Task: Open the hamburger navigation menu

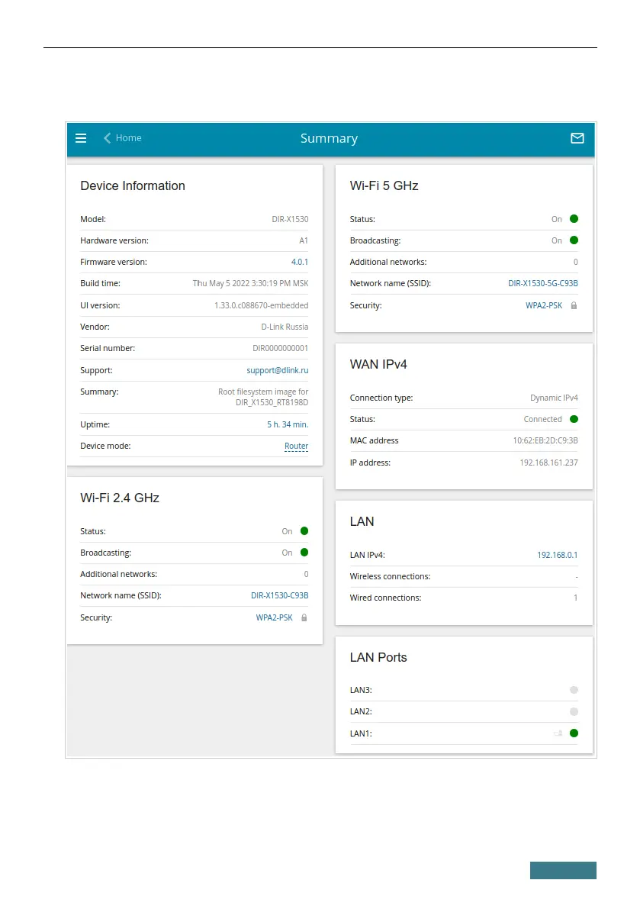Action: point(81,138)
